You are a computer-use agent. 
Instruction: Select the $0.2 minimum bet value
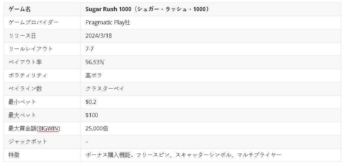coord(91,102)
